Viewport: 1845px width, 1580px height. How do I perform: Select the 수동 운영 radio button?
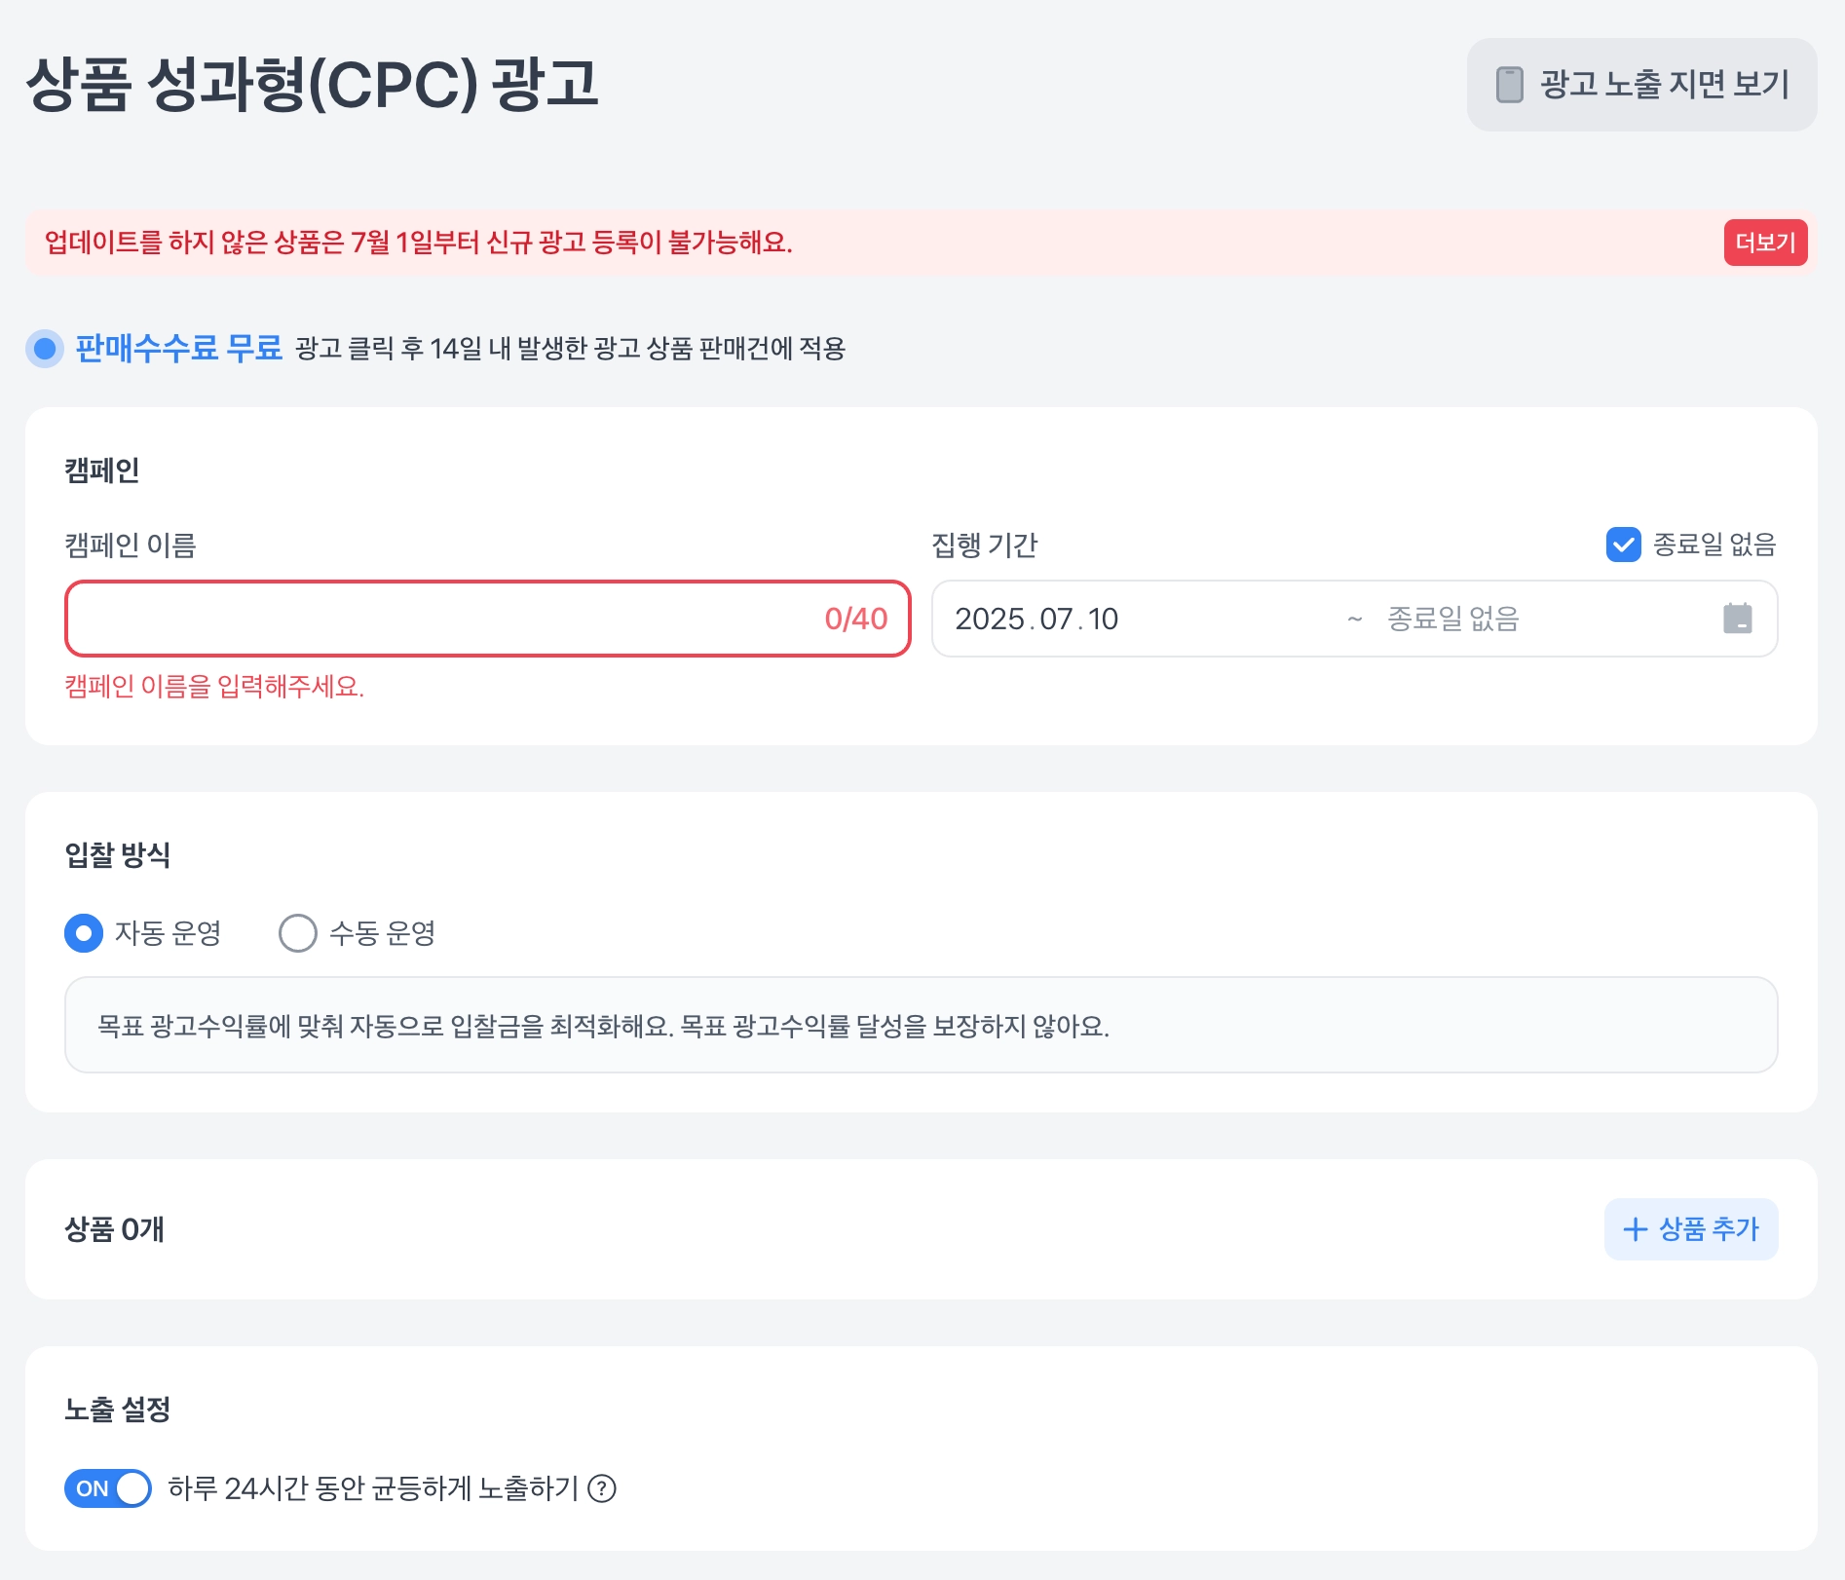(298, 933)
